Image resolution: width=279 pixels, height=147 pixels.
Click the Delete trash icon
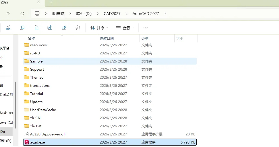point(77,28)
